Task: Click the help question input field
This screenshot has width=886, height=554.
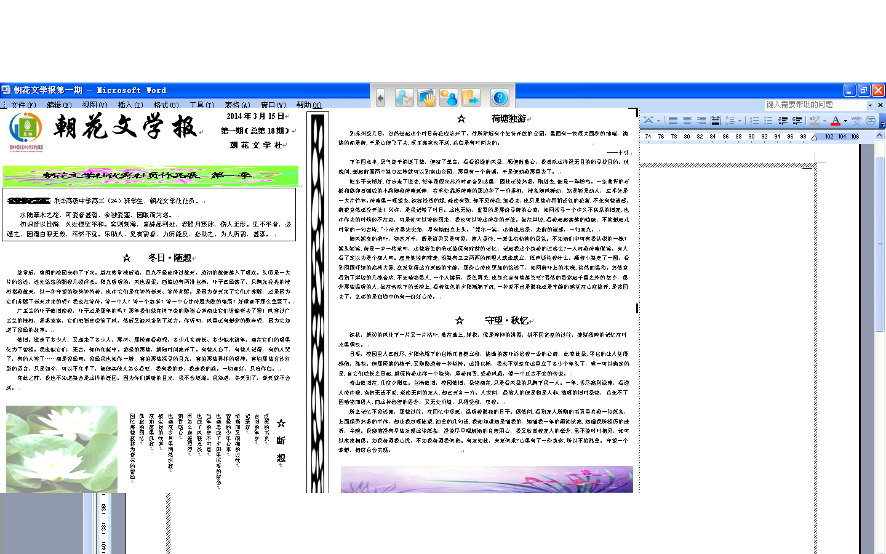Action: click(x=815, y=105)
